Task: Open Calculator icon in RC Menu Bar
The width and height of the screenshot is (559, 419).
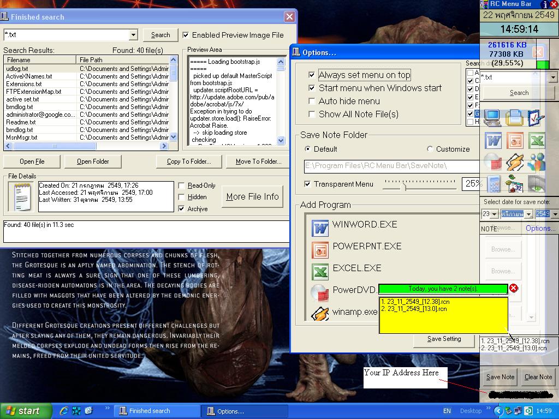Action: click(x=493, y=184)
